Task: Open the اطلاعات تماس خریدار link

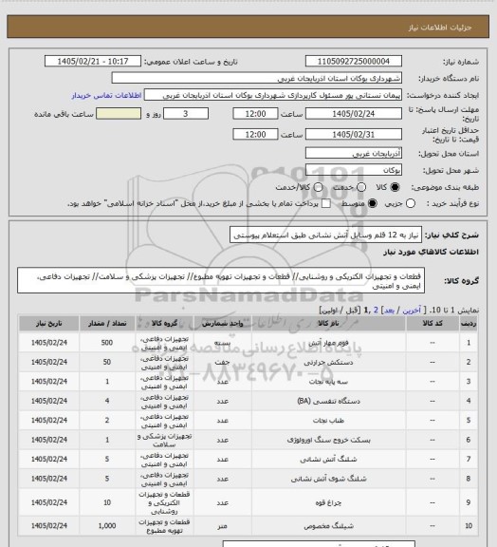Action: (106, 95)
